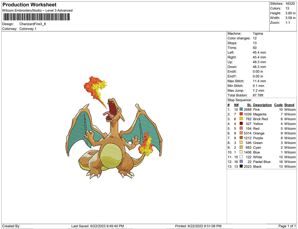Screen dimensions: 298x229
Task: Click the Pink thread color chip
Action: (241, 109)
